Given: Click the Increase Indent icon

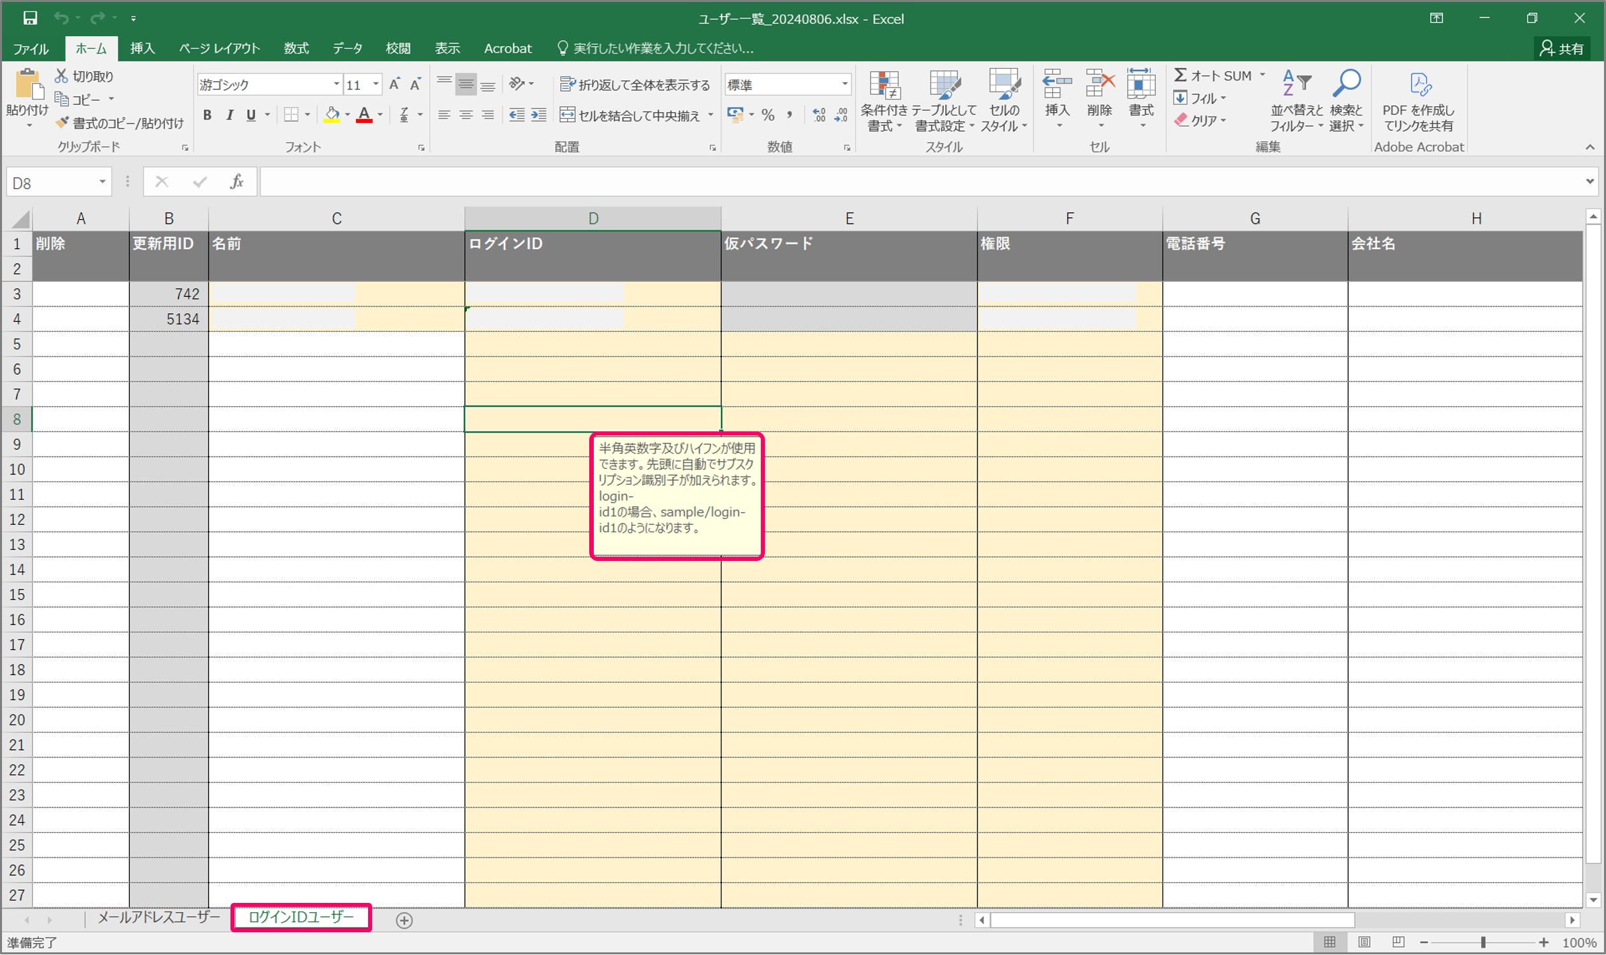Looking at the screenshot, I should [538, 116].
